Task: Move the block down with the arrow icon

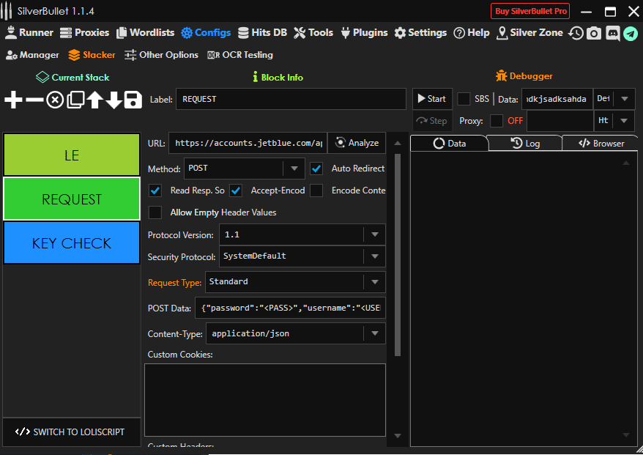Action: coord(114,100)
